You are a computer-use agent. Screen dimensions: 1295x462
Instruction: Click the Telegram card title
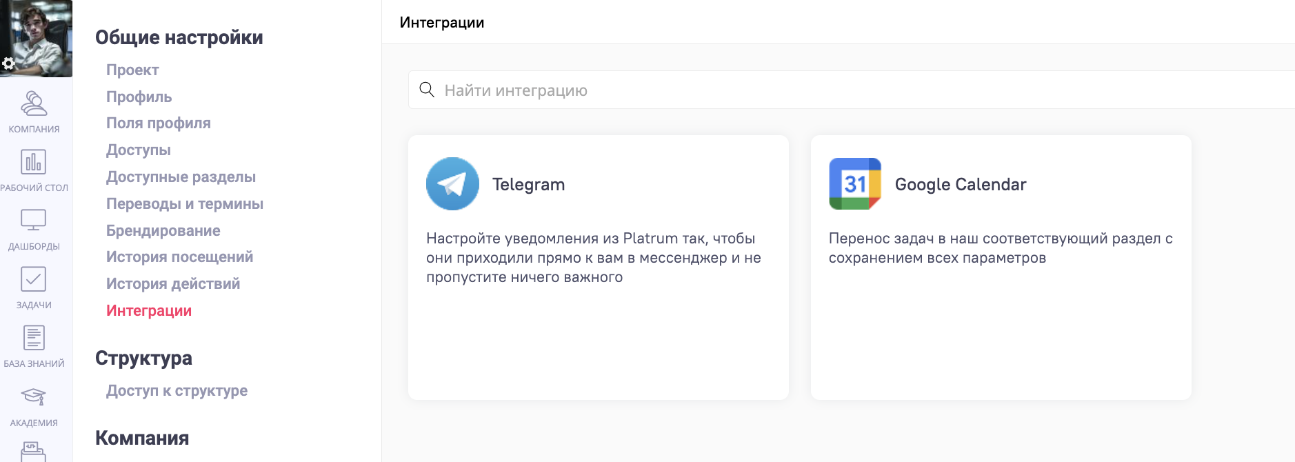(x=528, y=184)
